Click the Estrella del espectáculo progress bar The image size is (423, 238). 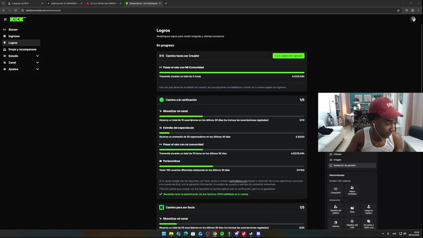tap(232, 133)
